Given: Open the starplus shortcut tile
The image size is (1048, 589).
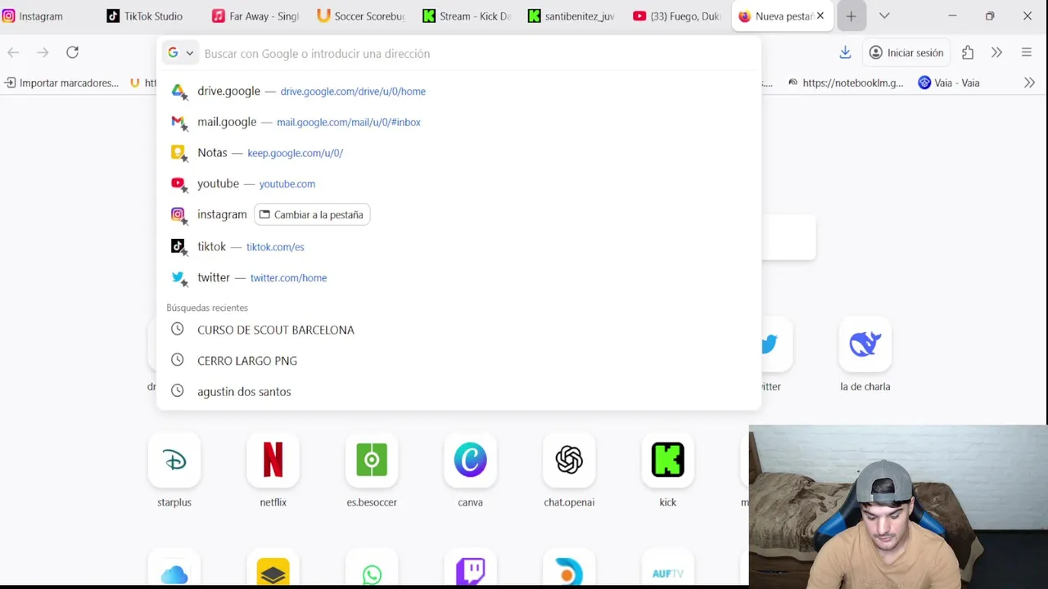Looking at the screenshot, I should (174, 460).
